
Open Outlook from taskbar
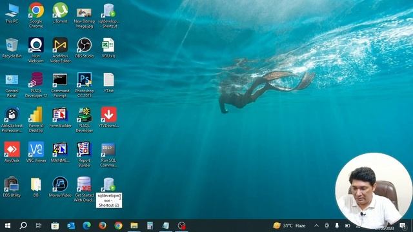[70, 226]
